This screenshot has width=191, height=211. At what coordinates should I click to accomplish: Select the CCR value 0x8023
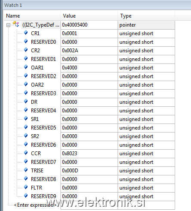tap(70, 154)
